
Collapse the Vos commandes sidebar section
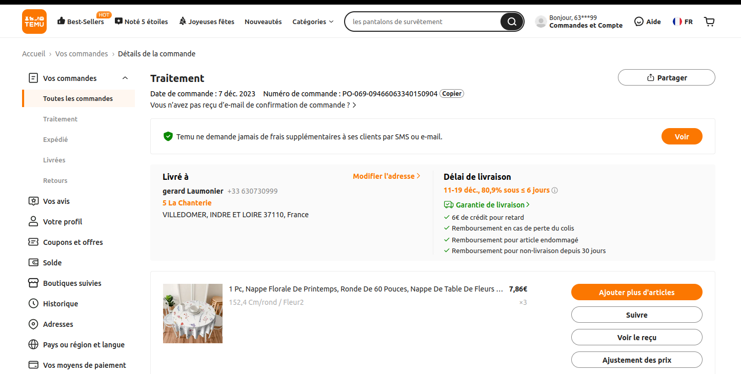[125, 78]
